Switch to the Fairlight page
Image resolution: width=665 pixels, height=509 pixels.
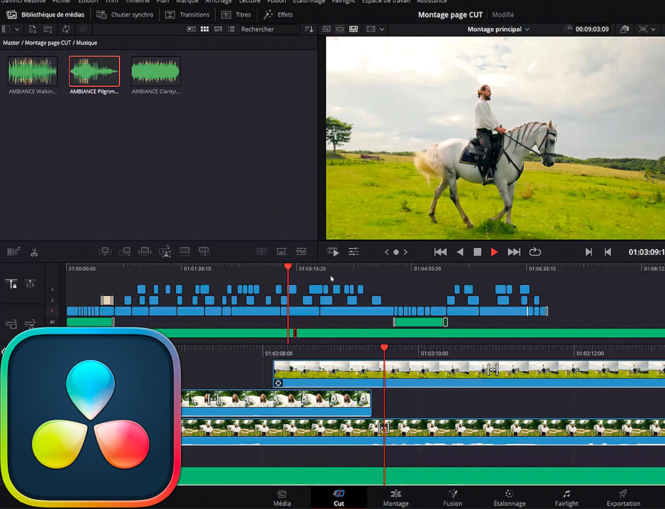click(x=566, y=498)
